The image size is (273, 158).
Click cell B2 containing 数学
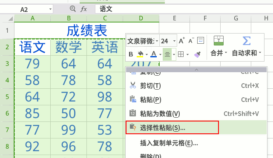point(69,47)
